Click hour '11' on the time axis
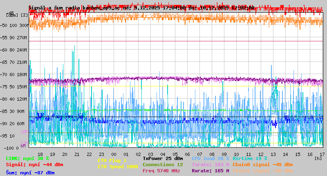This screenshot has width=327, height=176. tap(249, 154)
